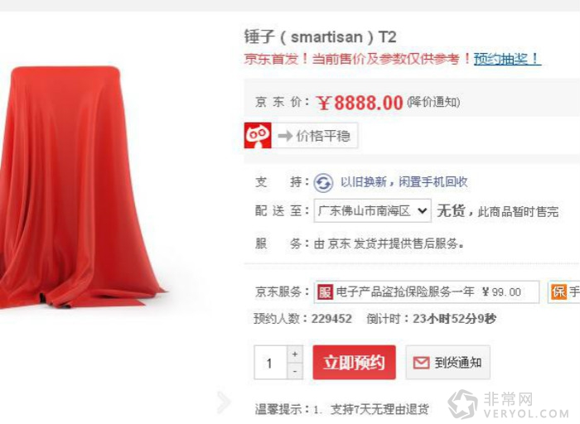The width and height of the screenshot is (580, 424).
Task: Click the orange 保 warranty badge icon
Action: click(558, 291)
